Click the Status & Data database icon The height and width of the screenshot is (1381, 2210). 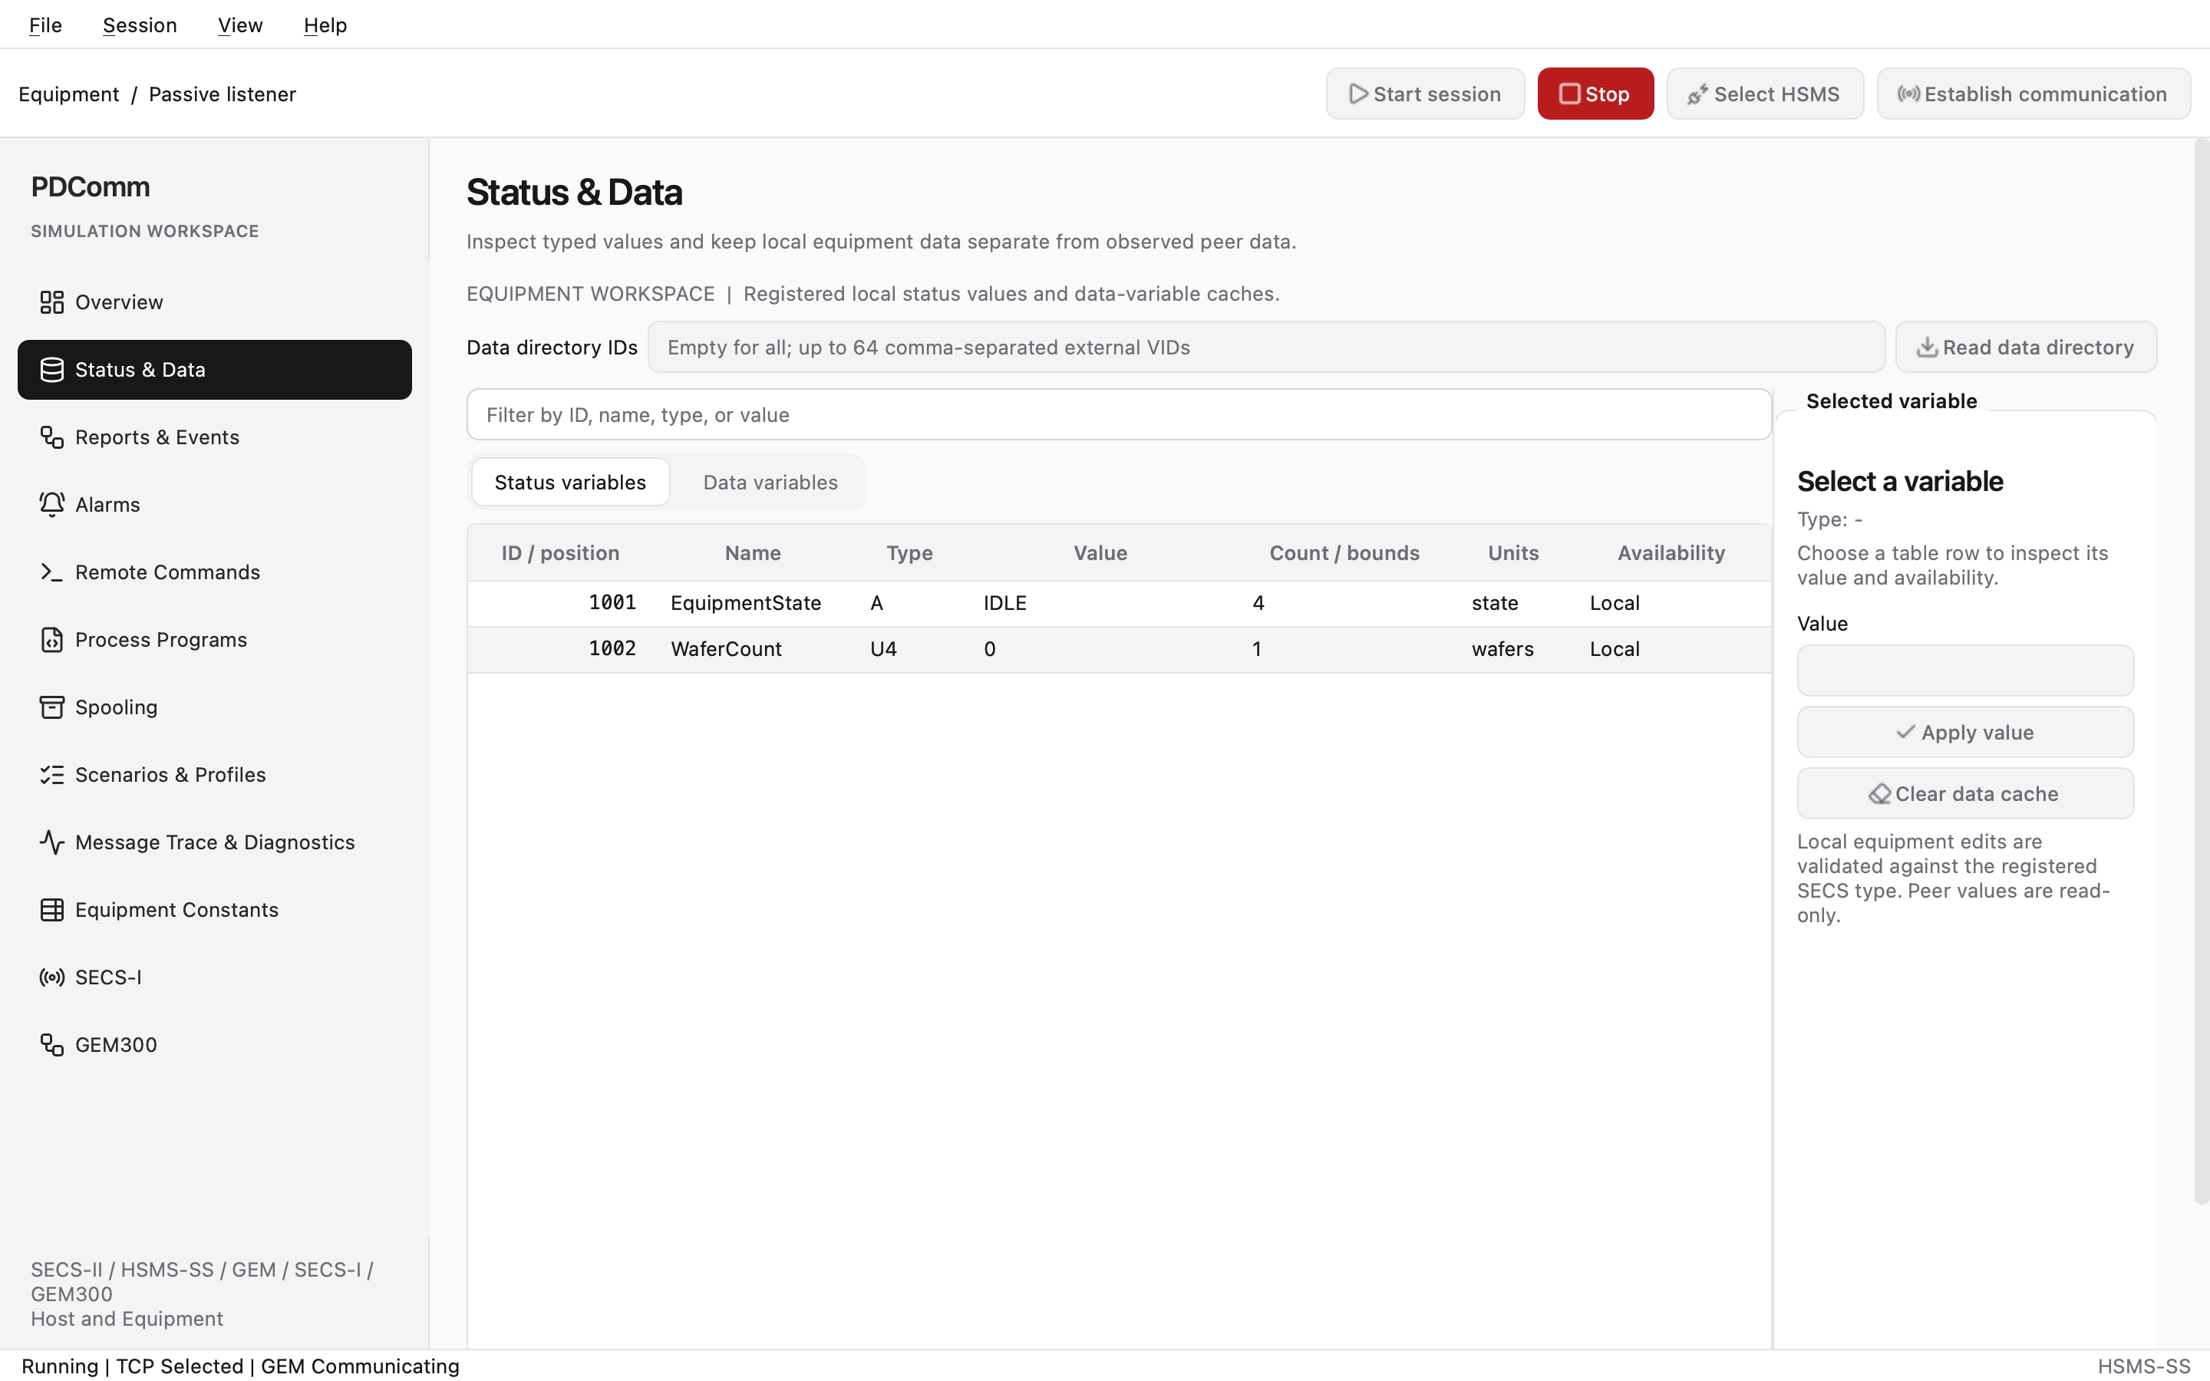(x=51, y=370)
